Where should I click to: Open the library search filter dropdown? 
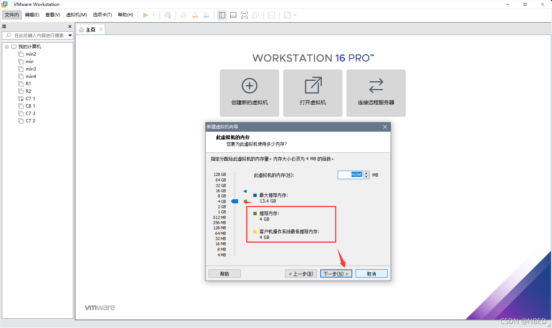pos(70,35)
